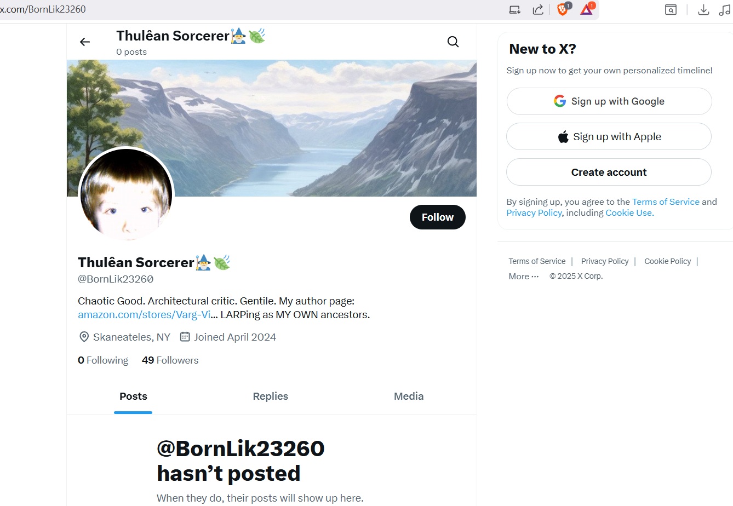The height and width of the screenshot is (506, 733).
Task: Click the screen cast icon in address bar
Action: [514, 9]
